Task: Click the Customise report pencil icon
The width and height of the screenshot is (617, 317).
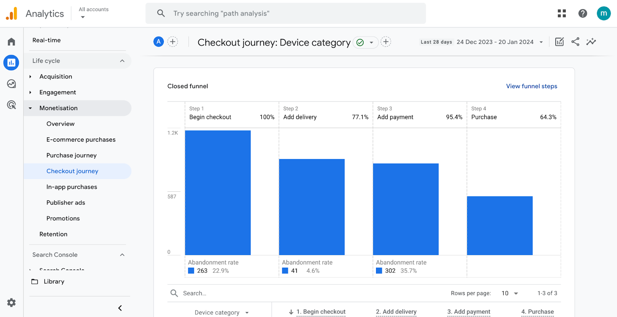Action: click(x=559, y=42)
